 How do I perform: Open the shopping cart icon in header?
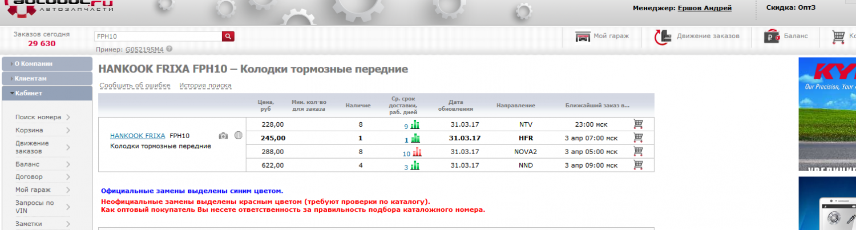tap(838, 37)
